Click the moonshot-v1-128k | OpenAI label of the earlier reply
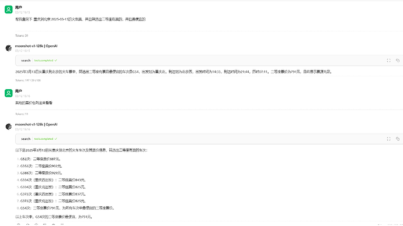Image resolution: width=403 pixels, height=226 pixels. [36, 46]
